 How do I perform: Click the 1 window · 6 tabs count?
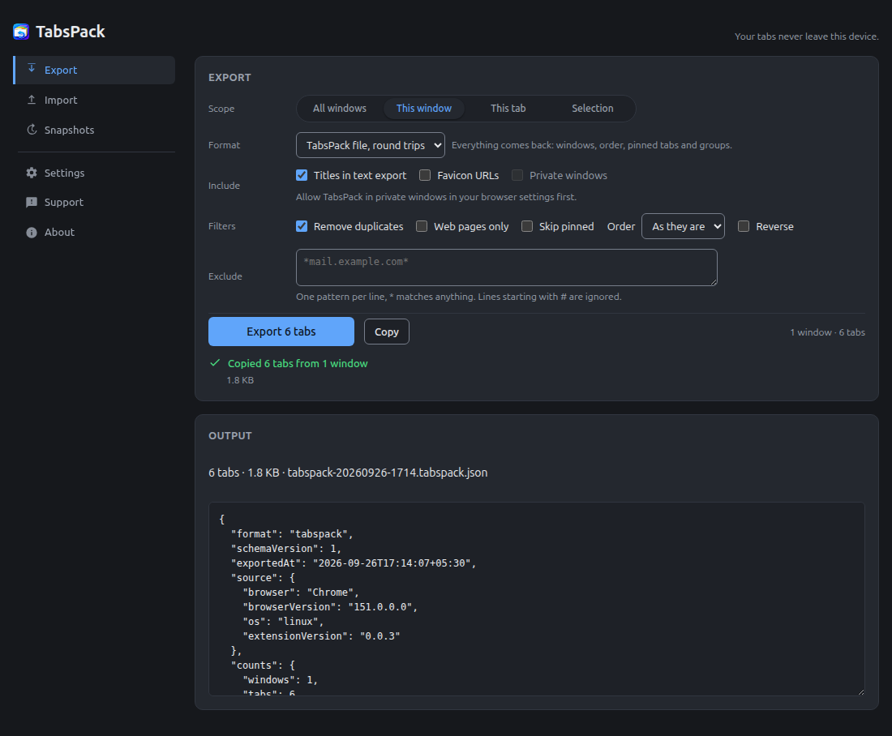pos(827,332)
